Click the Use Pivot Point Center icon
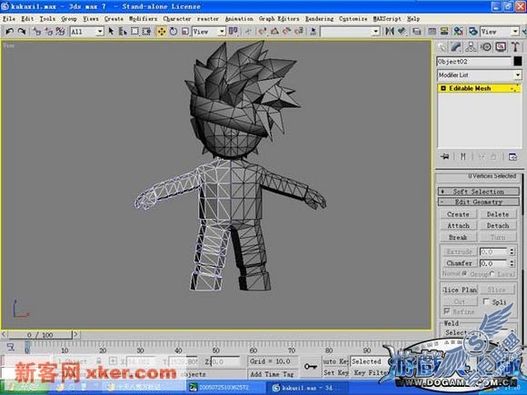This screenshot has width=527, height=395. [234, 32]
